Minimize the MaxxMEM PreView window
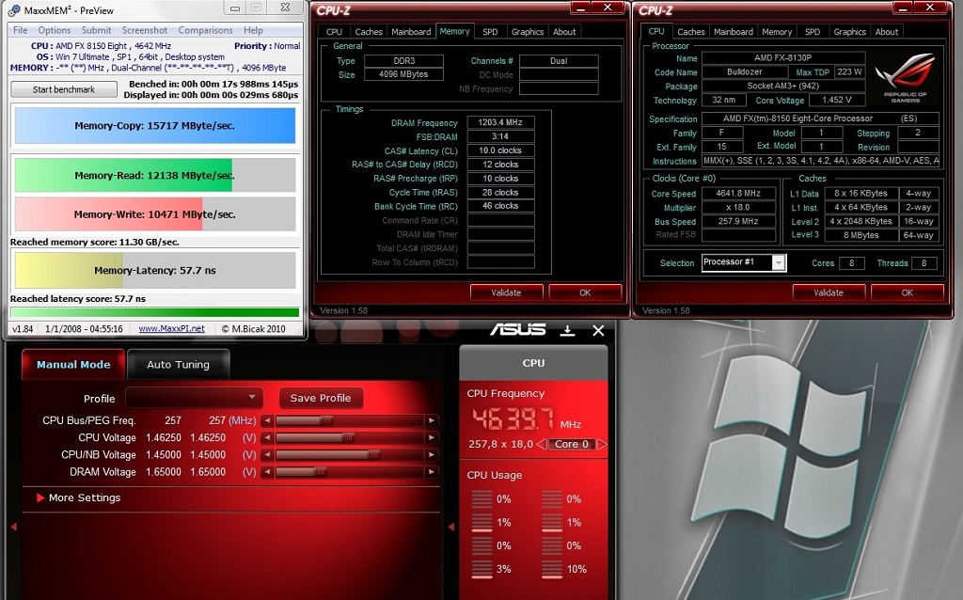 click(234, 8)
